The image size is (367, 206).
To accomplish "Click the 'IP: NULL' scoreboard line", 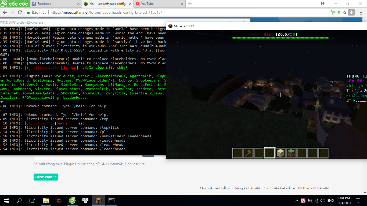I will (x=356, y=100).
